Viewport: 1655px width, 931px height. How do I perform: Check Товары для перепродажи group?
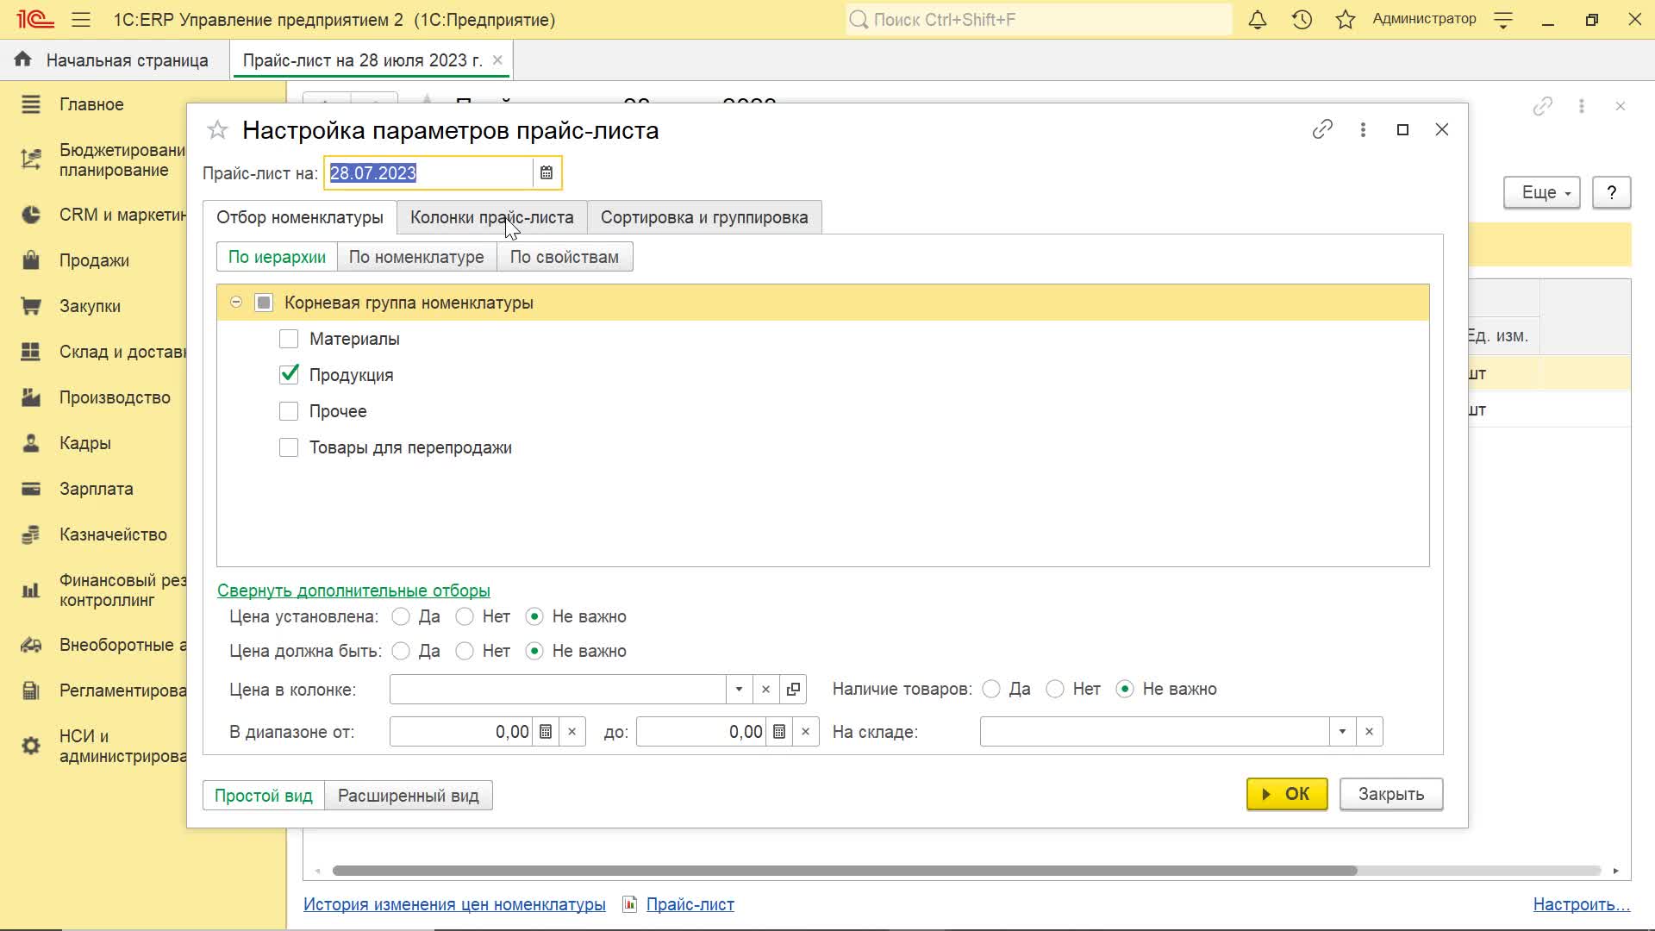pyautogui.click(x=289, y=447)
